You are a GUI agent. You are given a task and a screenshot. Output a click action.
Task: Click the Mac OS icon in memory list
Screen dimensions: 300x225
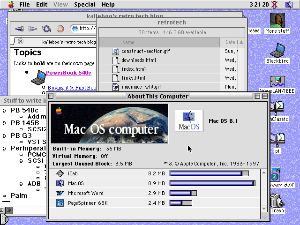coord(60,183)
